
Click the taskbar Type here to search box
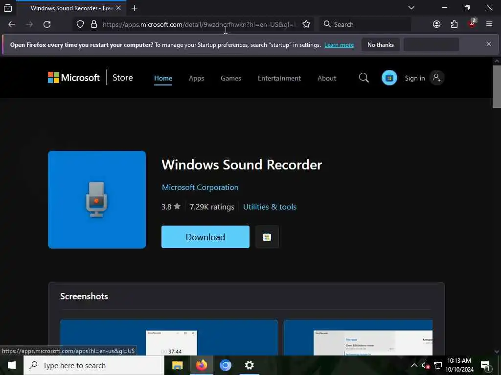point(94,365)
